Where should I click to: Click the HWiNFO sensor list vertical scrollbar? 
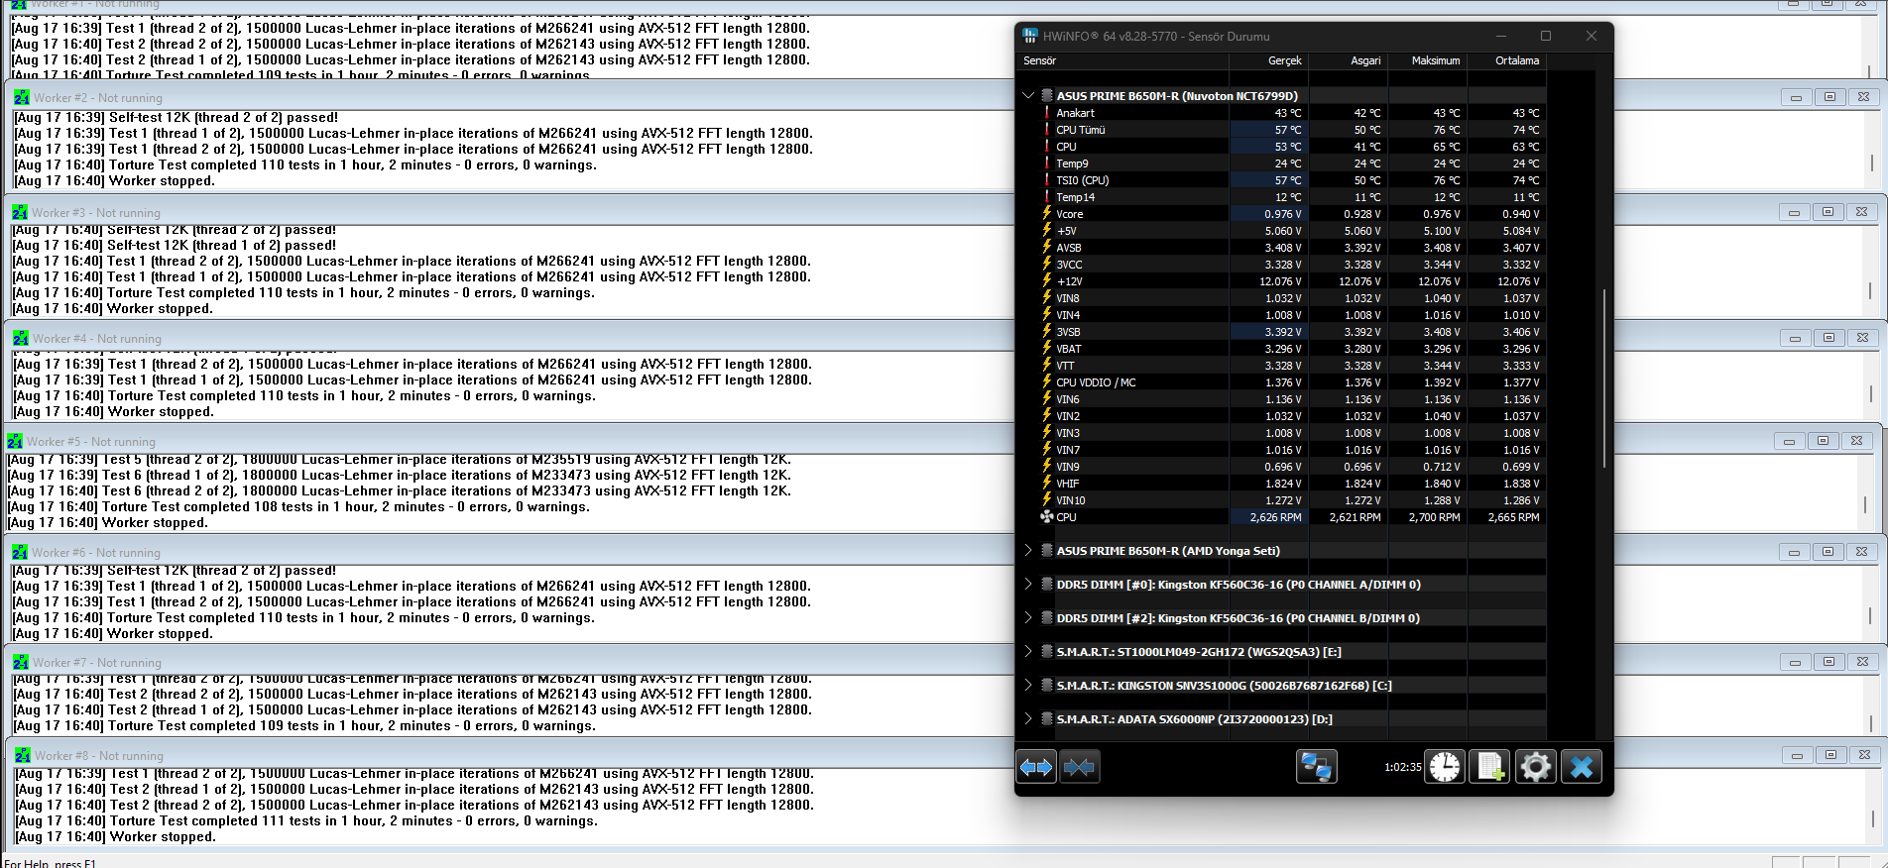[x=1603, y=379]
